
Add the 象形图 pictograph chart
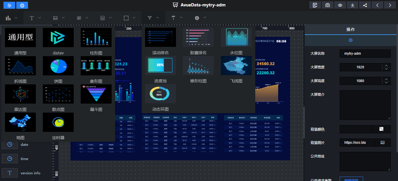tap(96, 66)
